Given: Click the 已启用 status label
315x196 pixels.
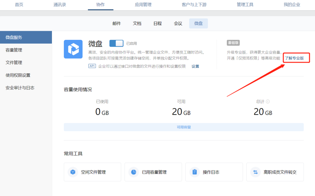Looking at the screenshot, I should point(132,43).
